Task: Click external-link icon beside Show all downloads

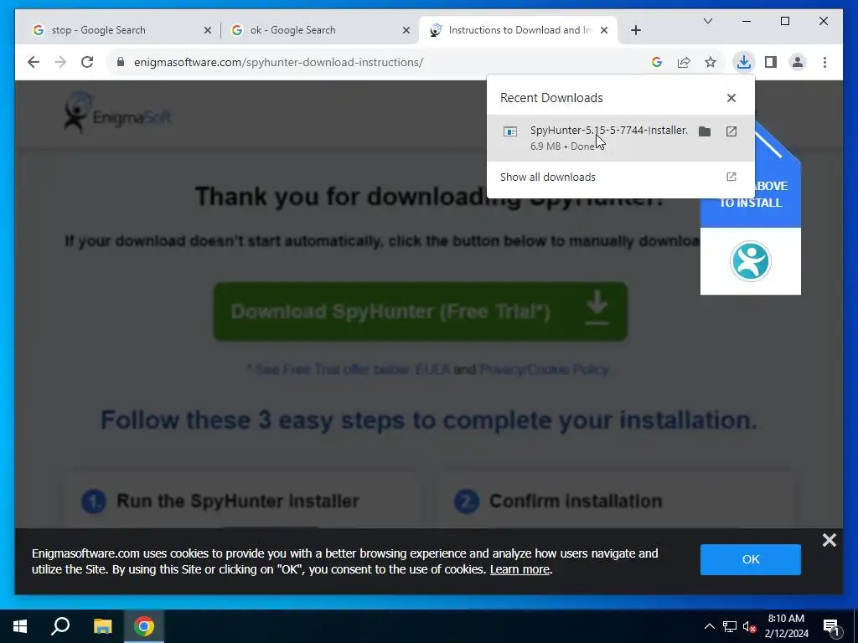Action: tap(731, 177)
